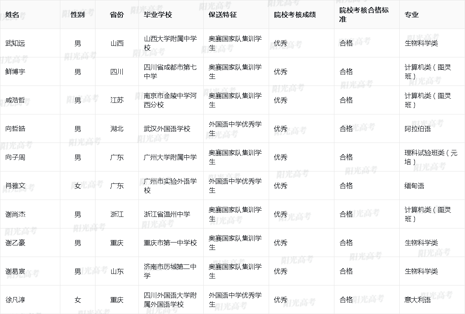Click 生物科学类 in 谢易宸's row
Image resolution: width=465 pixels, height=314 pixels.
point(421,271)
